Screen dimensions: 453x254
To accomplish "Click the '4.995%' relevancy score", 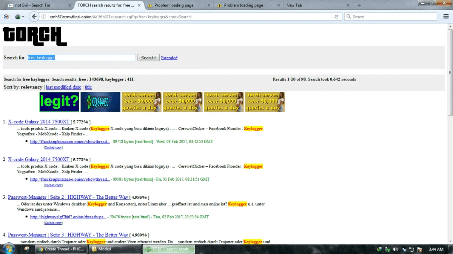I will tap(139, 198).
